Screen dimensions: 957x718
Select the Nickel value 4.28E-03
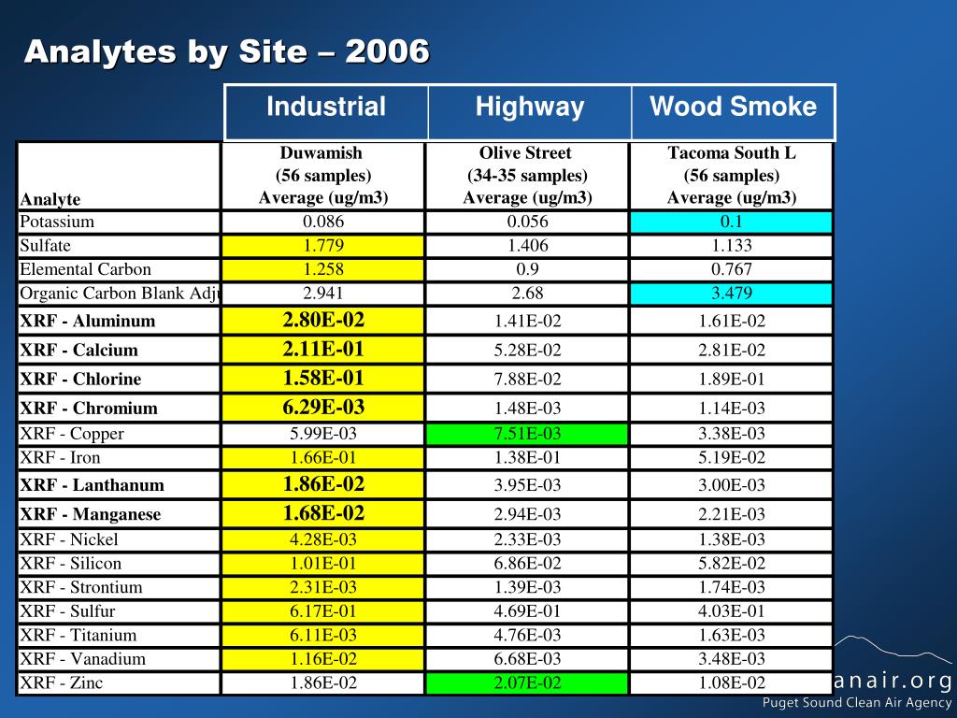[x=322, y=539]
